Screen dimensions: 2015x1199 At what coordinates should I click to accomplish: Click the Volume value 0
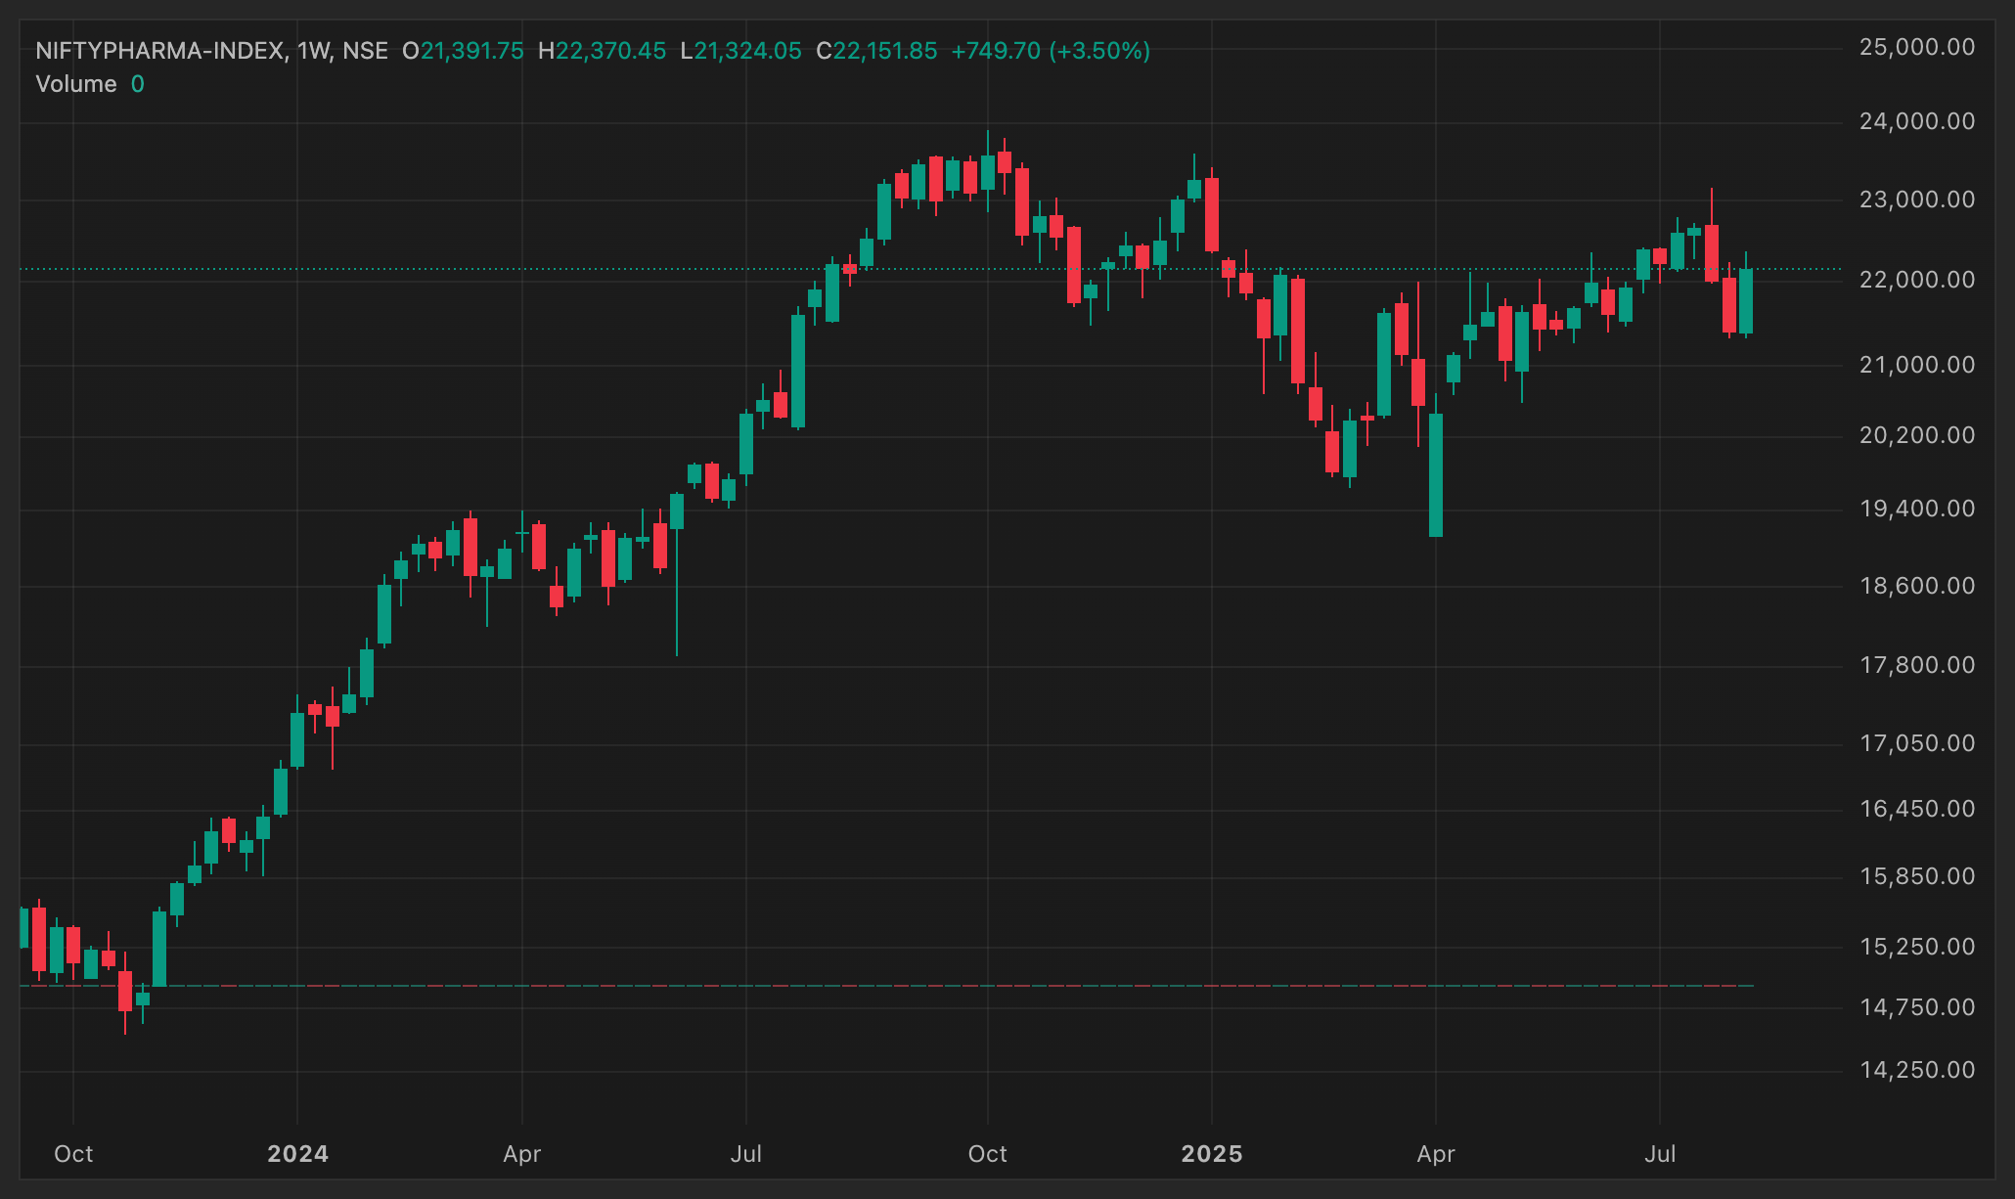point(138,84)
